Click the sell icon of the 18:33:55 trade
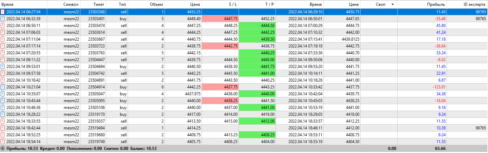 tap(3, 121)
